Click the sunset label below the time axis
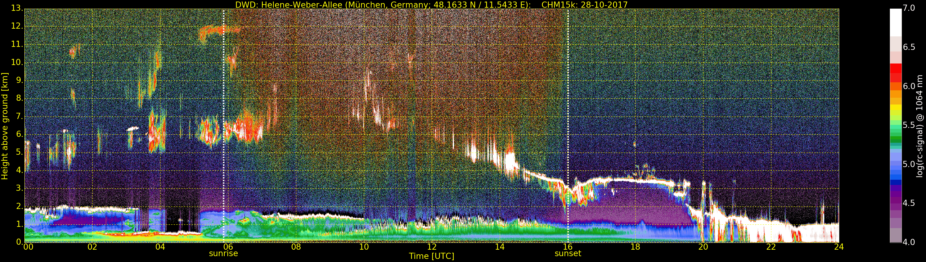The image size is (926, 262). tap(568, 253)
